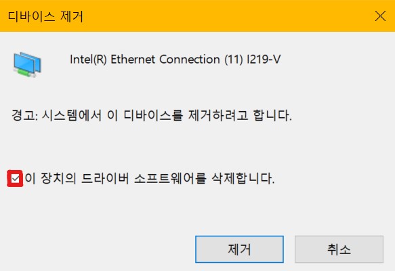Click the 시스템에서 이 디바이스를 제거하려고 합니다 text
395x271 pixels.
(167, 115)
